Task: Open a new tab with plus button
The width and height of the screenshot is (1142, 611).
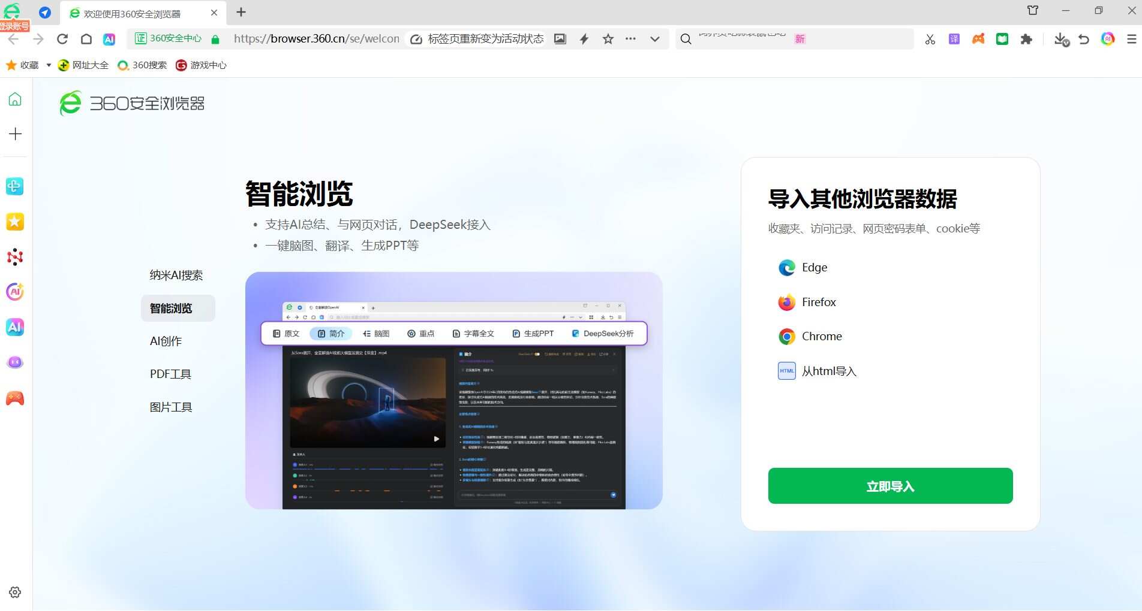Action: pos(241,12)
